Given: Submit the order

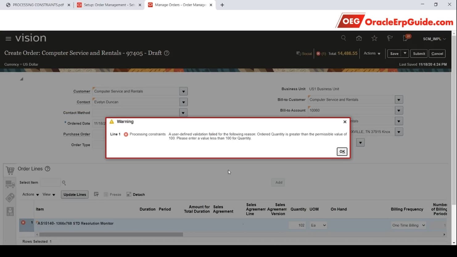Looking at the screenshot, I should 419,53.
